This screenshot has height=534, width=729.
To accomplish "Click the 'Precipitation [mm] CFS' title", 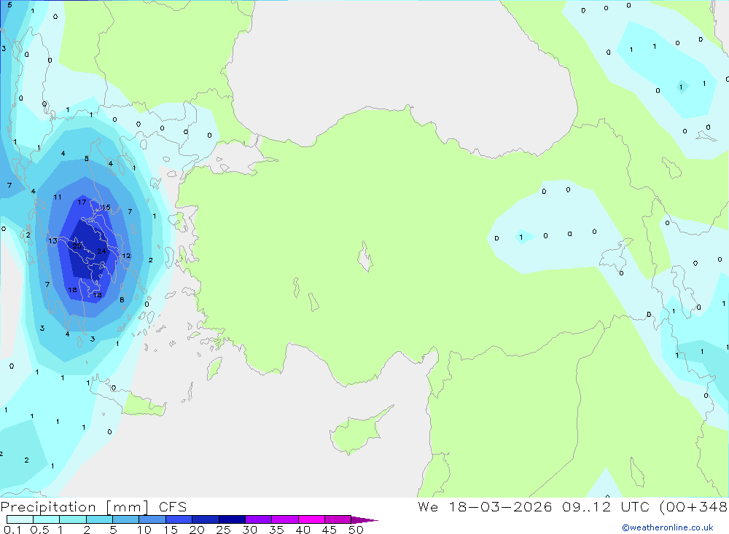I will (93, 506).
